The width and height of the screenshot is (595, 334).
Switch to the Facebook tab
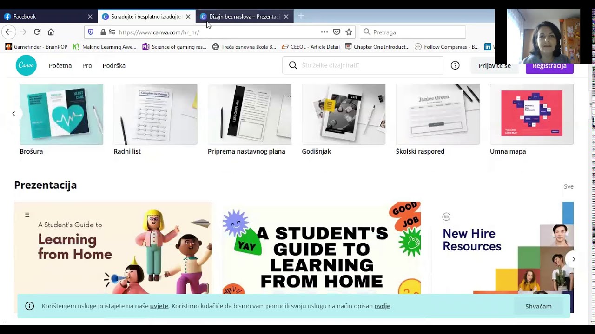49,17
